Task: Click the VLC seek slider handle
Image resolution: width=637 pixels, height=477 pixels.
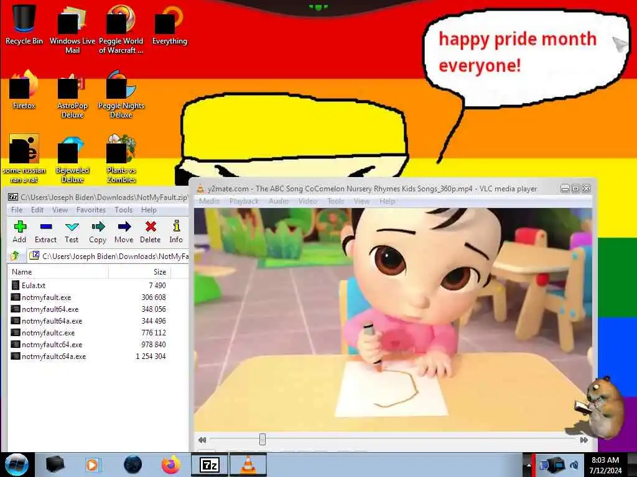Action: point(263,439)
